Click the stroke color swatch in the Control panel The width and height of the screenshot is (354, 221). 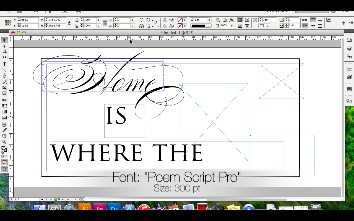(180, 26)
